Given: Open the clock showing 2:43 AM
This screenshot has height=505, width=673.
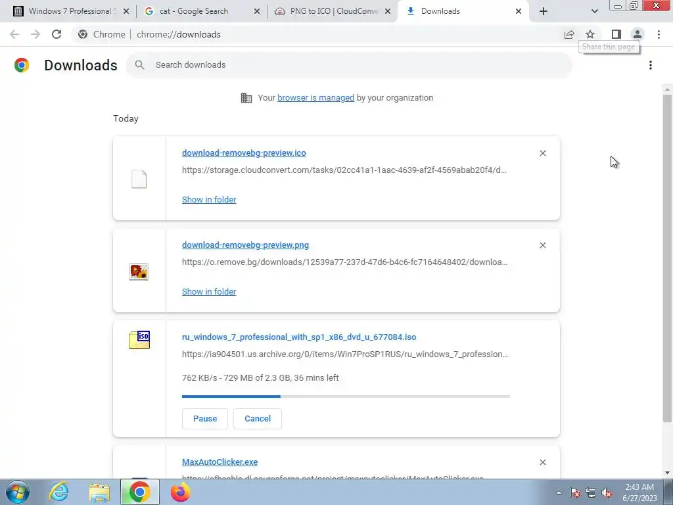Looking at the screenshot, I should (x=639, y=493).
